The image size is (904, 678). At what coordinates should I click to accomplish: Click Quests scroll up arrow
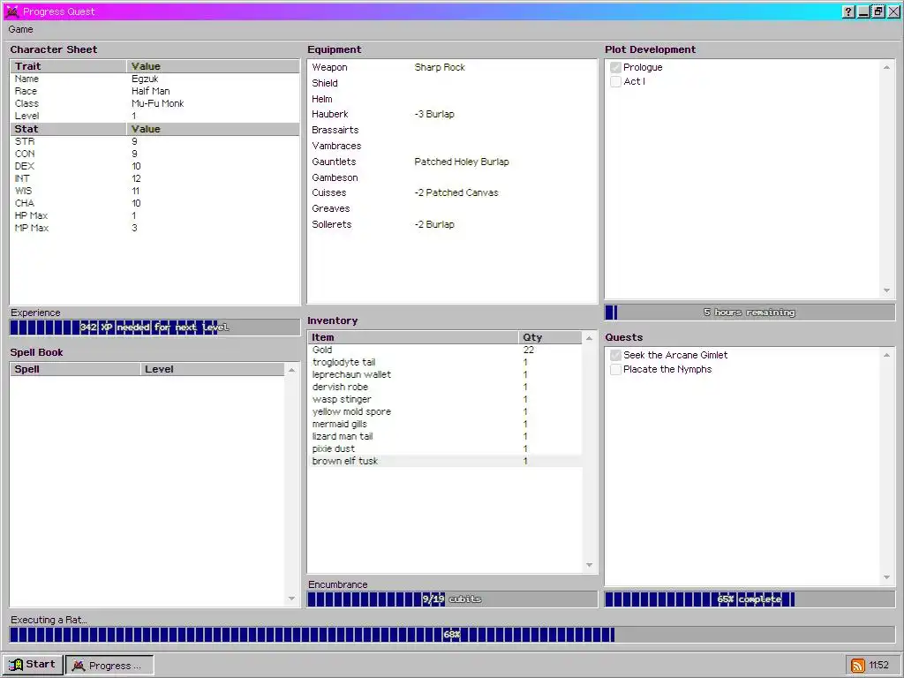(886, 355)
